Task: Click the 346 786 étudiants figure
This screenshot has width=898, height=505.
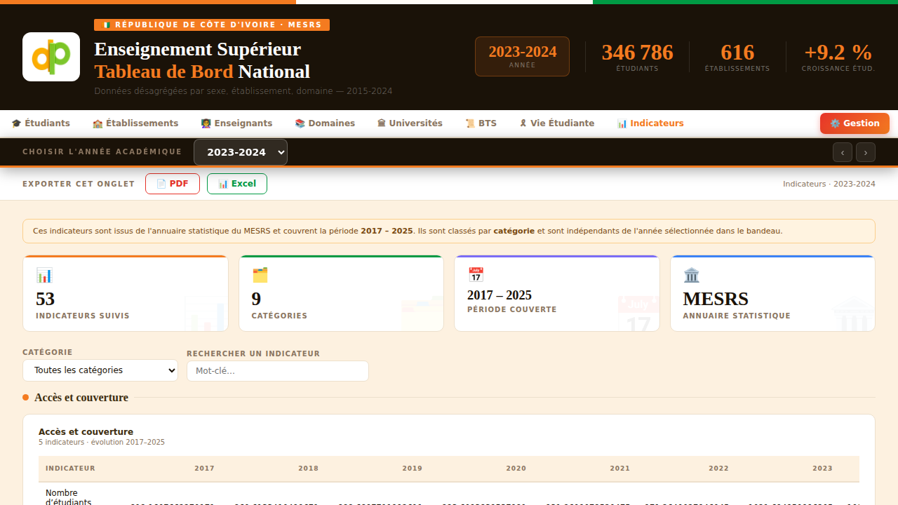Action: [637, 57]
